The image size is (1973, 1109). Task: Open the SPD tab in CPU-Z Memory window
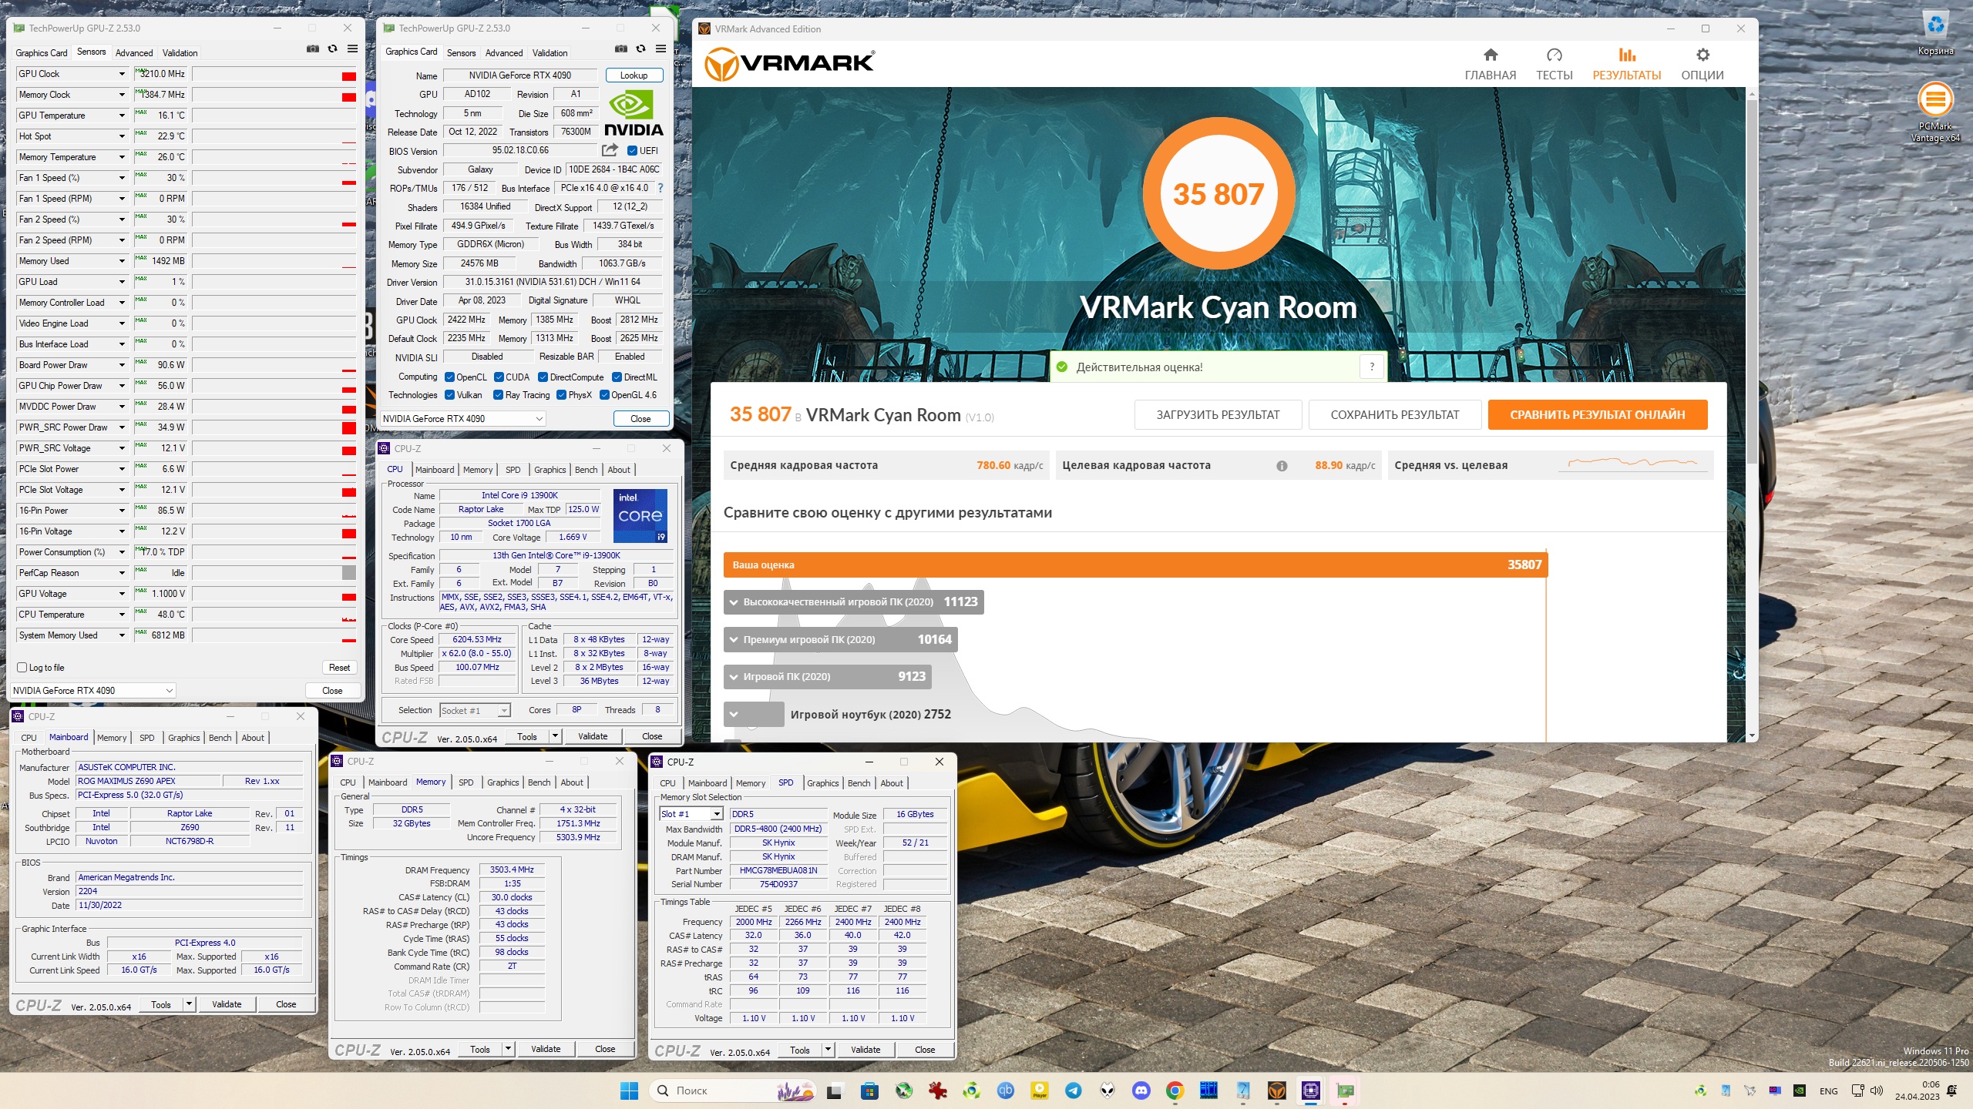[x=466, y=782]
